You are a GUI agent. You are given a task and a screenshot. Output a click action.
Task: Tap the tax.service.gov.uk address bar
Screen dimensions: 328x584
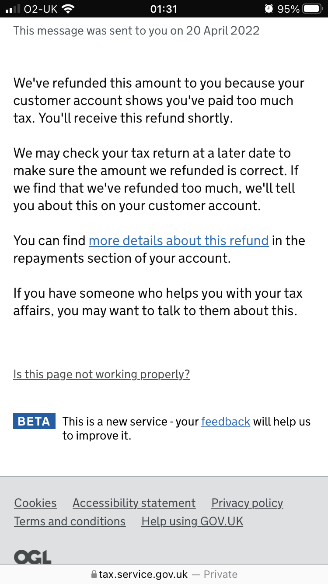[164, 574]
